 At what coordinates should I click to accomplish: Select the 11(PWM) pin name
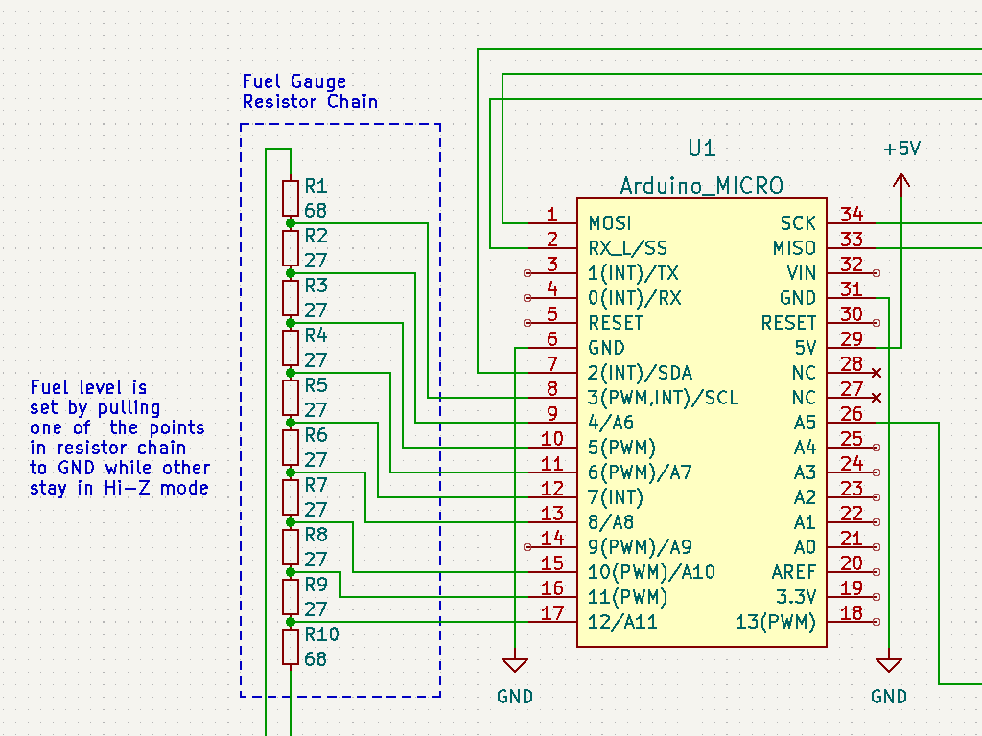pos(627,597)
